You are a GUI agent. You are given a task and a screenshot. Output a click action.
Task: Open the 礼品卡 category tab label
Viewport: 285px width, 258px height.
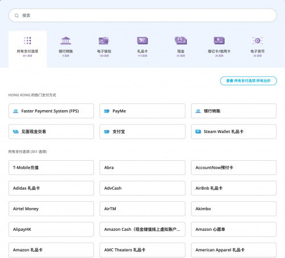(x=142, y=51)
